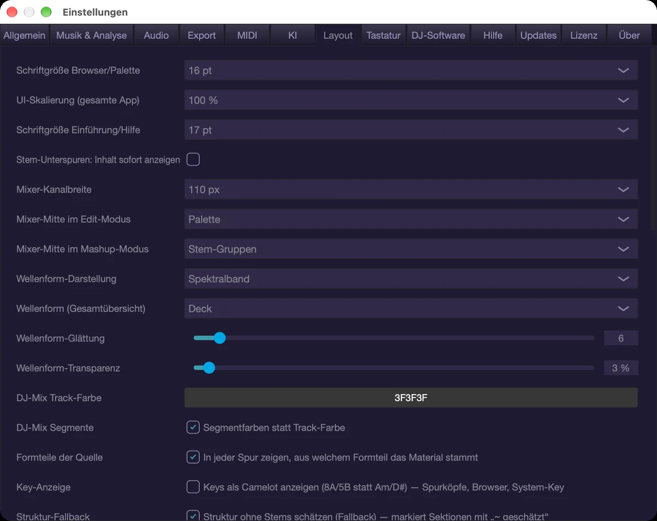Toggle Segmentfarben statt Track-Farbe checkbox
657x521 pixels.
coord(193,427)
